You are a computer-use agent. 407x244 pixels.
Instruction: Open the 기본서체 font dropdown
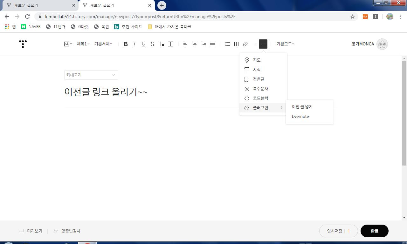pos(103,44)
